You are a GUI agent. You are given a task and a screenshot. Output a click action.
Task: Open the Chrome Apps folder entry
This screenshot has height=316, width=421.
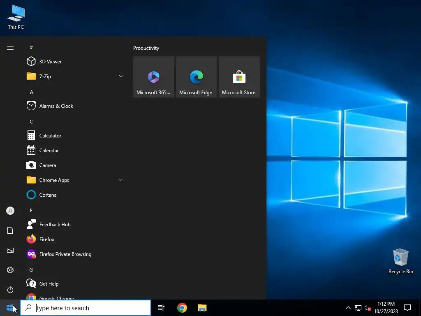[x=75, y=180]
